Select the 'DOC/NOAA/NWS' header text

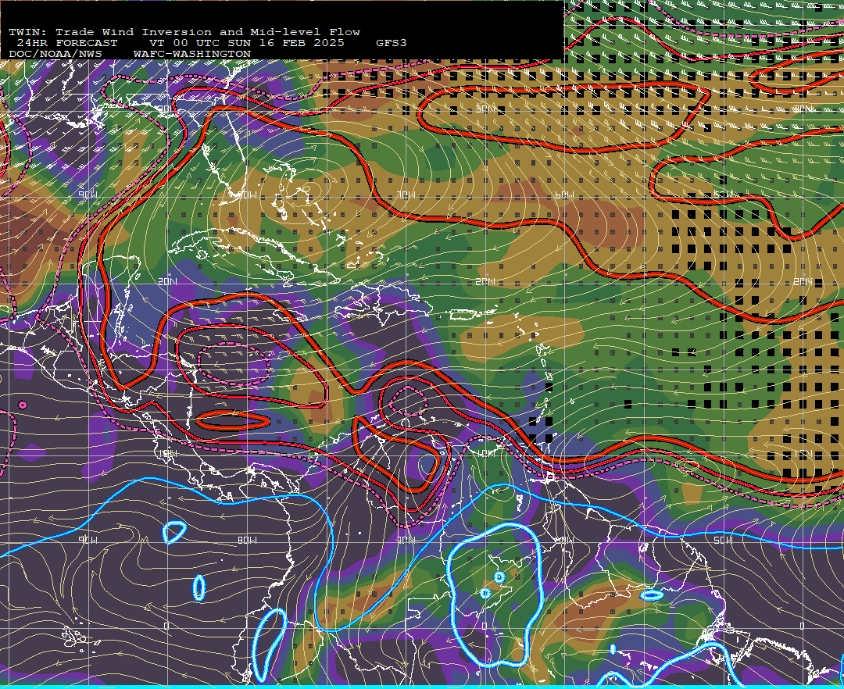pyautogui.click(x=55, y=55)
